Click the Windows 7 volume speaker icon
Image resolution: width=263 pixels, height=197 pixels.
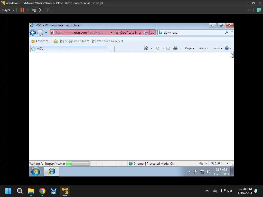point(208,172)
